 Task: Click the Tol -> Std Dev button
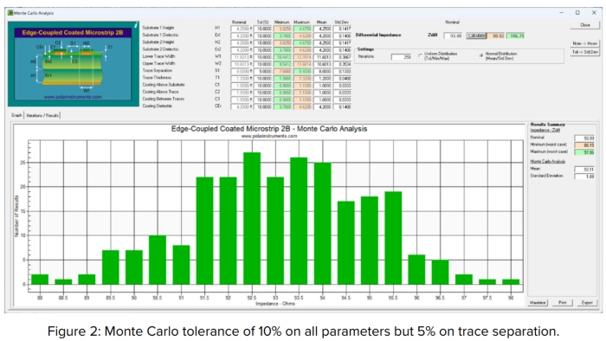584,52
